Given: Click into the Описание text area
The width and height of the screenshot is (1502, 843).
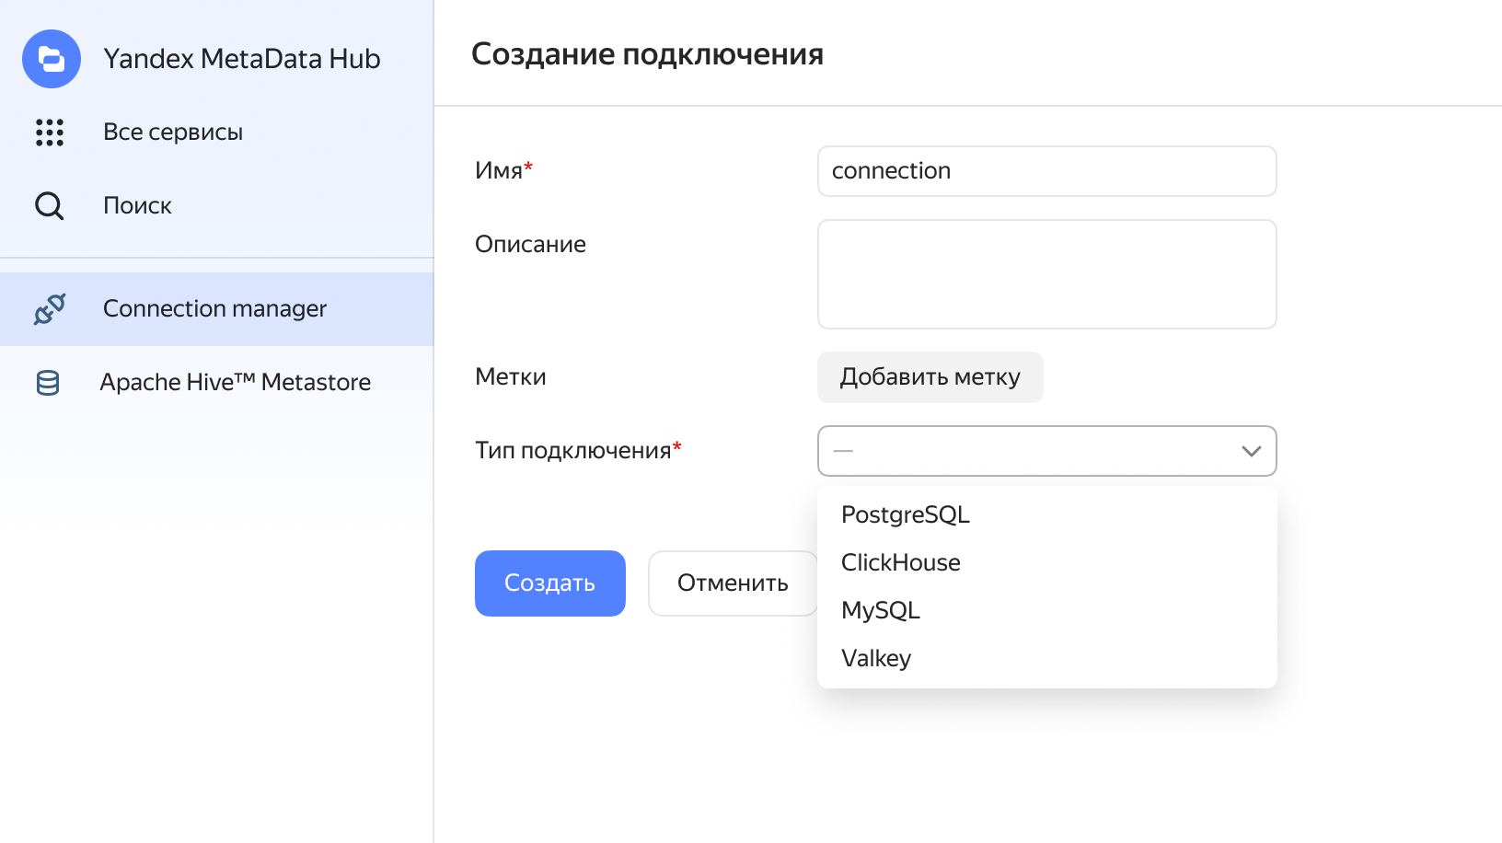Looking at the screenshot, I should coord(1046,274).
